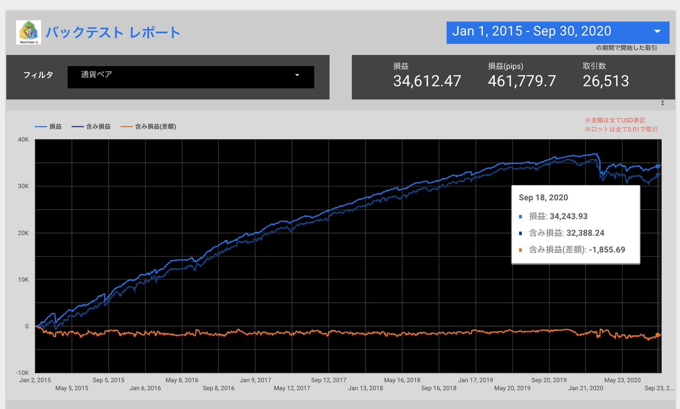Click the Sep 20, 2019 x-axis label
Viewport: 680px width, 409px height.
[x=549, y=380]
